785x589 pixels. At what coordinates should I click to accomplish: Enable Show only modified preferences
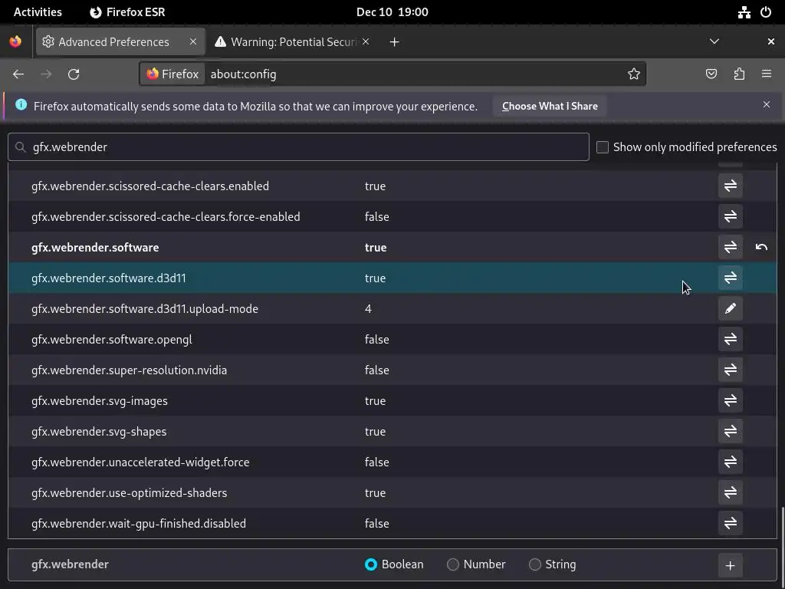click(603, 147)
